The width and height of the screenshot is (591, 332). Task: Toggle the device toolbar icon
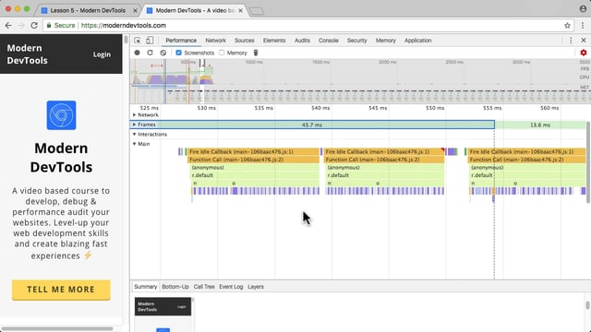click(150, 41)
